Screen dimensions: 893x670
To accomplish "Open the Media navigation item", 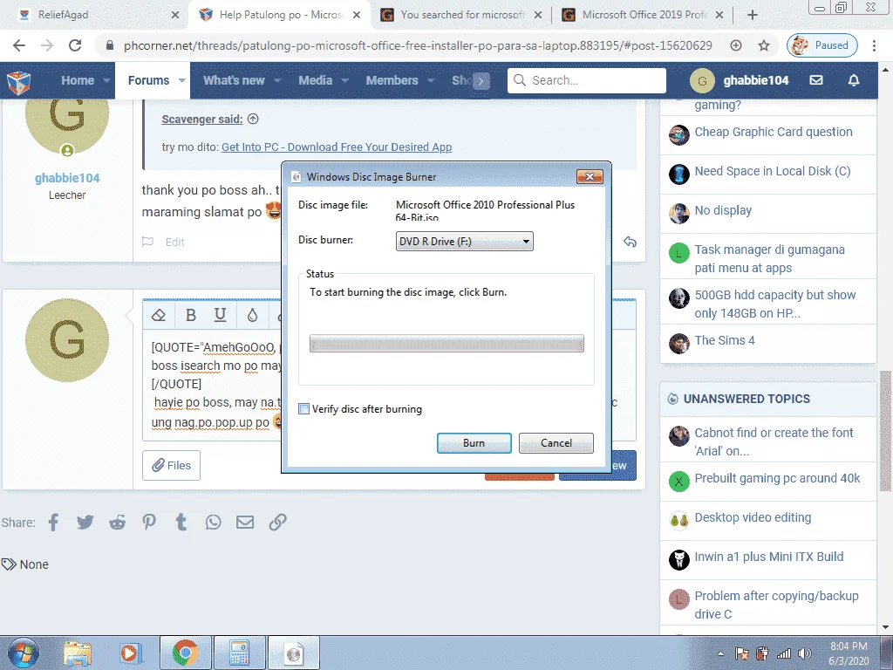I will coord(315,81).
